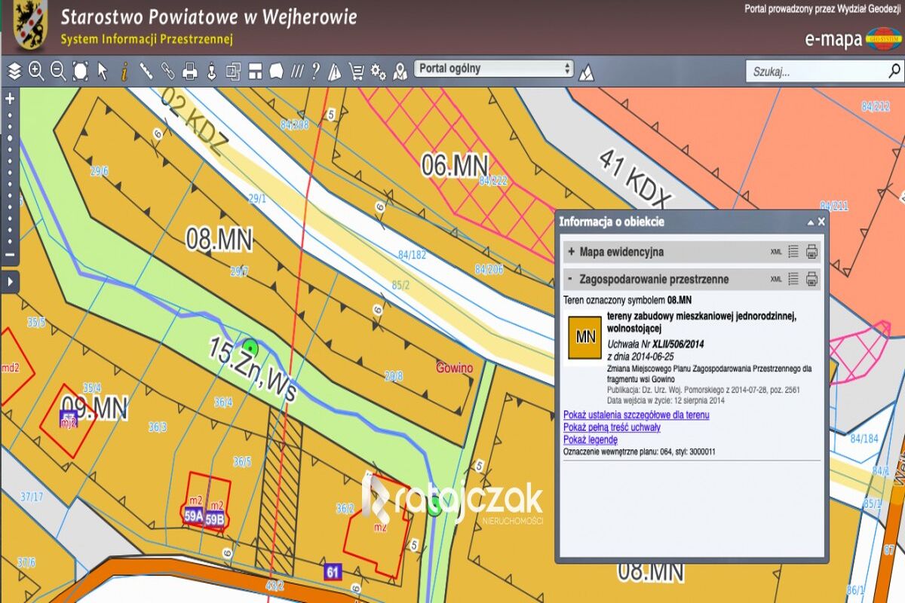
Task: Open the shopping cart e-services icon
Action: click(357, 70)
